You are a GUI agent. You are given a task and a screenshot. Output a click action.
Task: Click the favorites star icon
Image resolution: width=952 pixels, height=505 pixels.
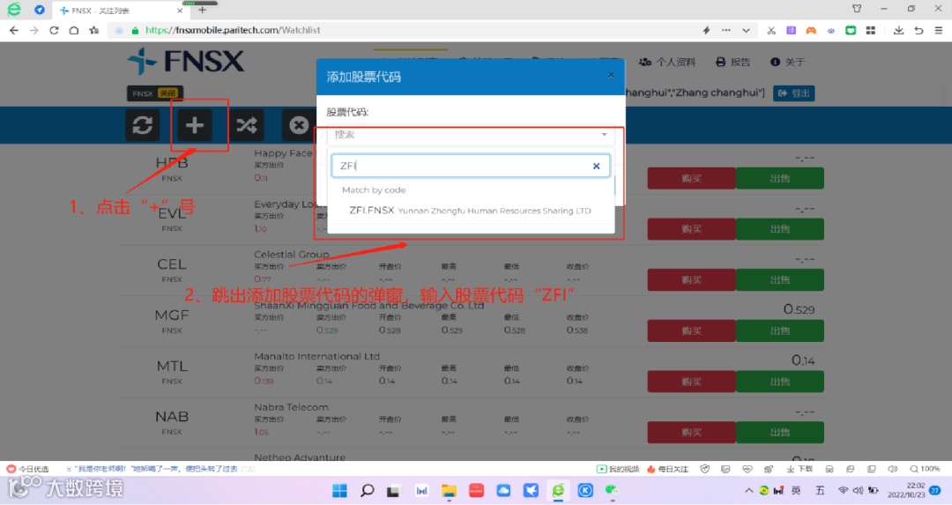[94, 30]
